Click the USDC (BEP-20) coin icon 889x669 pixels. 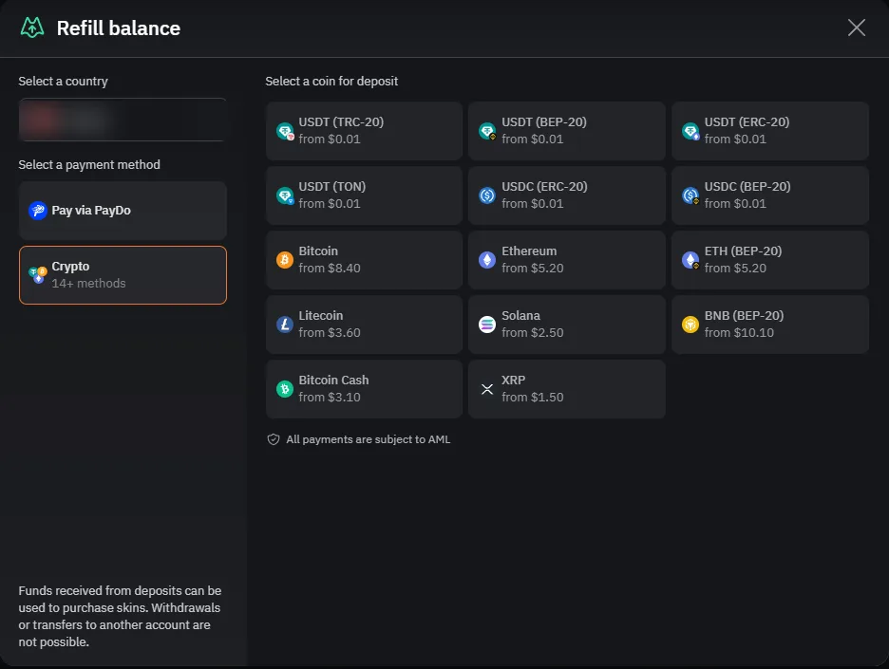tap(690, 196)
